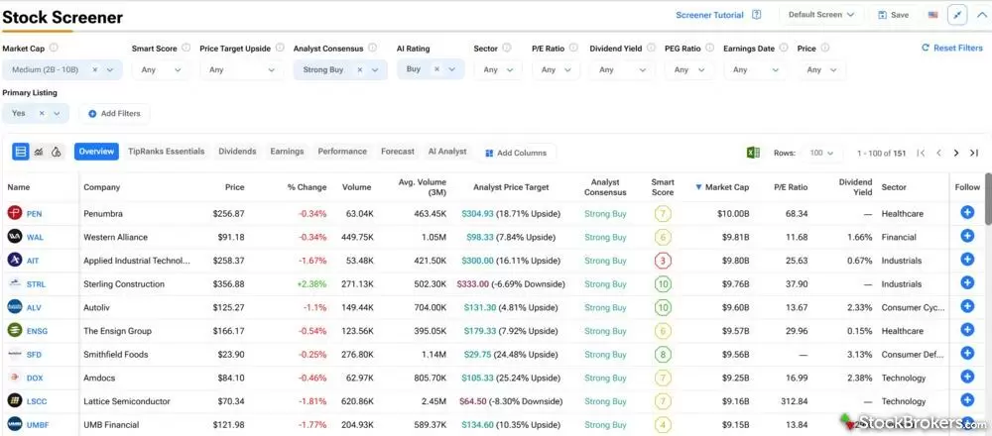Image resolution: width=992 pixels, height=436 pixels.
Task: Switch to the Earnings tab
Action: [x=287, y=152]
